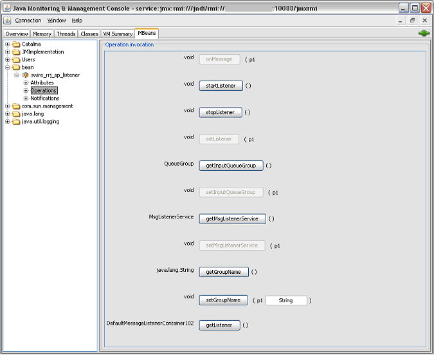The image size is (434, 355).
Task: Select Operations in the MBean tree
Action: pos(44,90)
